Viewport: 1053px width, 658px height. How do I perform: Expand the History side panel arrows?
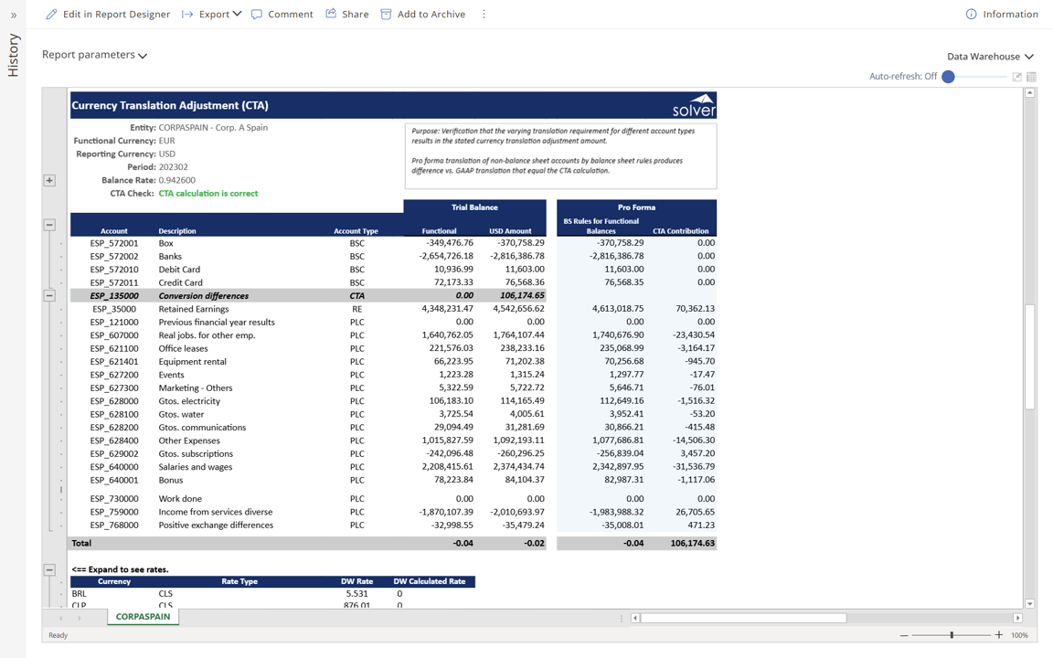pyautogui.click(x=13, y=15)
